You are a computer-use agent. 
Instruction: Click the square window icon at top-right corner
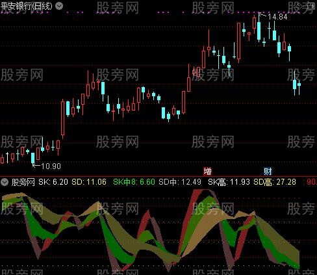(311, 6)
